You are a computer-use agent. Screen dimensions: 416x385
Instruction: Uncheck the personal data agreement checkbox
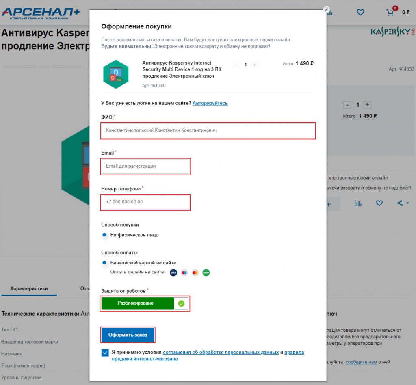(105, 353)
